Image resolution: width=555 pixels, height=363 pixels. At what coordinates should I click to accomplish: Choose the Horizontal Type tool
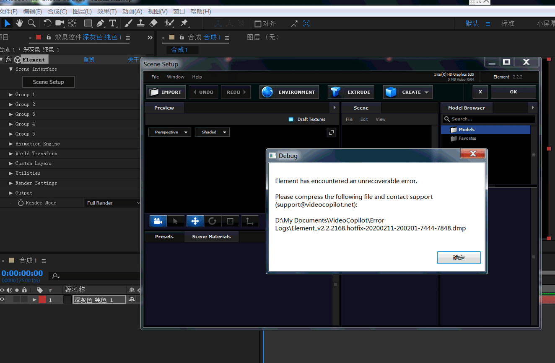[113, 23]
